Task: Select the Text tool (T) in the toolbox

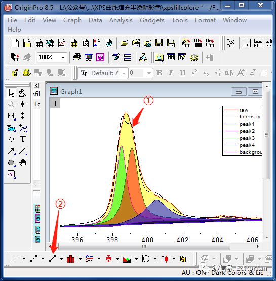Action: [23, 139]
